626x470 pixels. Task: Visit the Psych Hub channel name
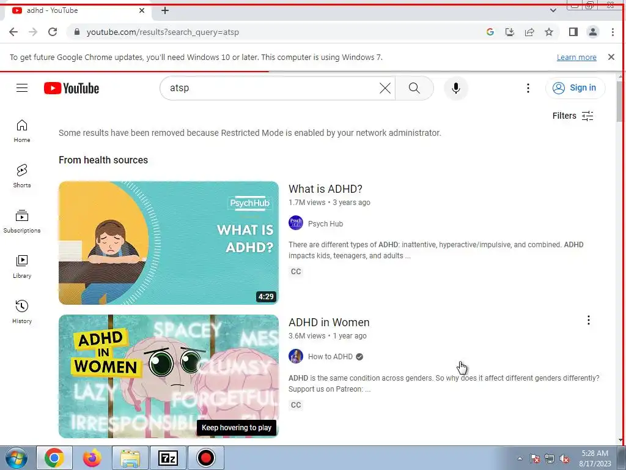tap(325, 224)
